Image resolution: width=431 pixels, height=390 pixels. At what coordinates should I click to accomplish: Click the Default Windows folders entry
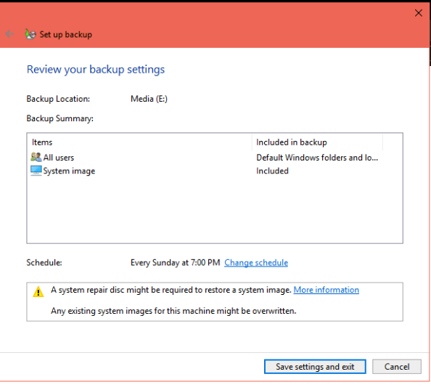pyautogui.click(x=317, y=158)
